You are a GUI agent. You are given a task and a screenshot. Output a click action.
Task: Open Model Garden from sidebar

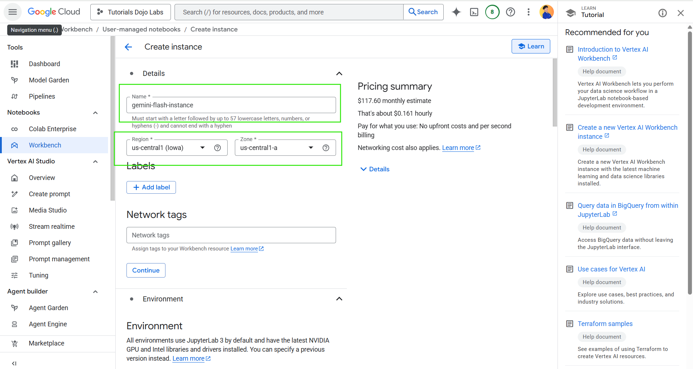coord(49,80)
